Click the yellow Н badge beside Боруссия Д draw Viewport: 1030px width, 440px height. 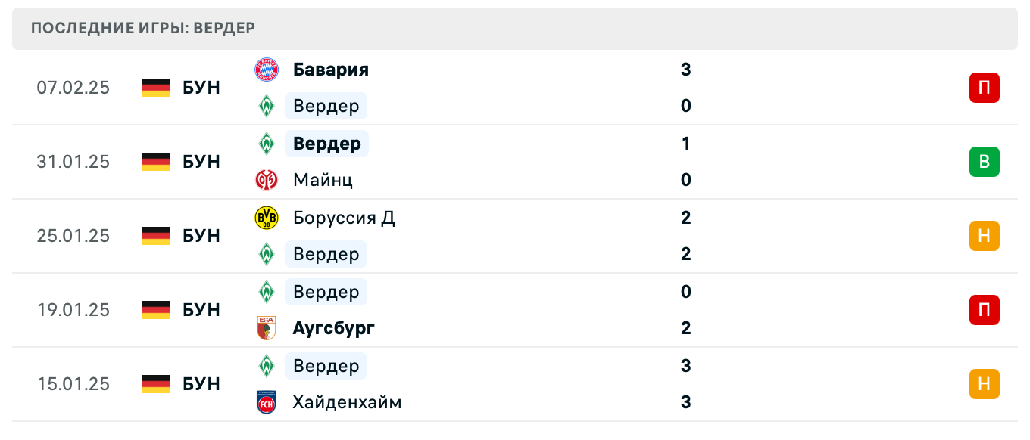[x=984, y=236]
